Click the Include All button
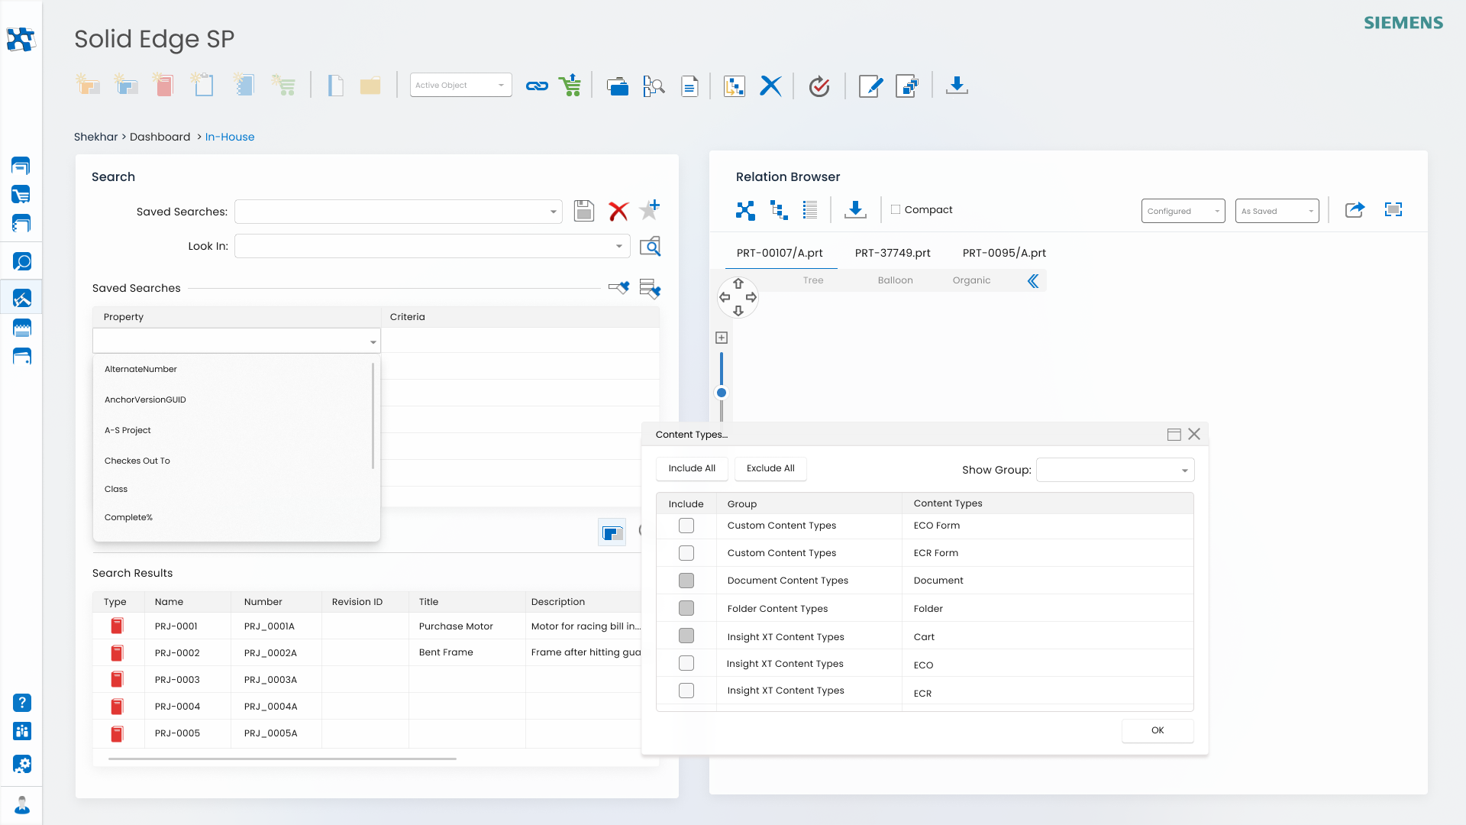1466x825 pixels. coord(692,468)
